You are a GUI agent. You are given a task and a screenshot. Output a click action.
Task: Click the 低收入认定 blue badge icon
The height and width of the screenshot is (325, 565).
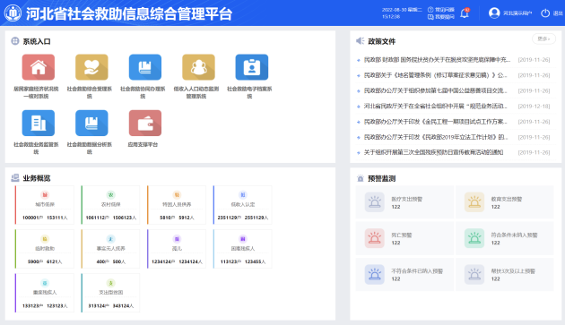tap(243, 194)
